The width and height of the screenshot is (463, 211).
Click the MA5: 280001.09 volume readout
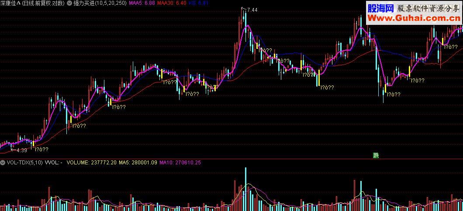[138, 162]
